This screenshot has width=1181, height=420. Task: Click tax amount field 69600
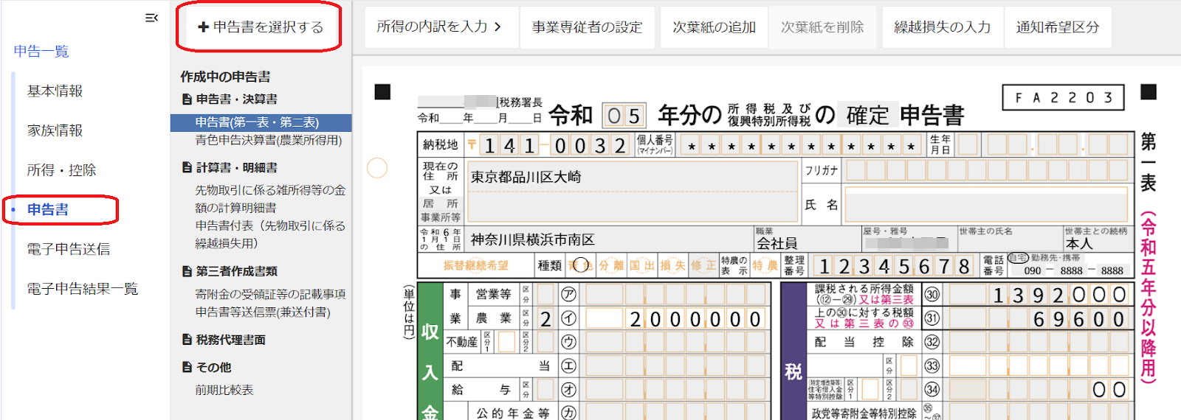(1039, 318)
